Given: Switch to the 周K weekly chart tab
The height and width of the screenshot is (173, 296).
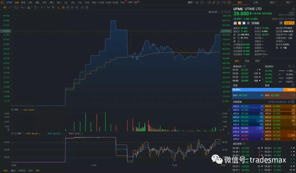Looking at the screenshot, I should pyautogui.click(x=38, y=2).
